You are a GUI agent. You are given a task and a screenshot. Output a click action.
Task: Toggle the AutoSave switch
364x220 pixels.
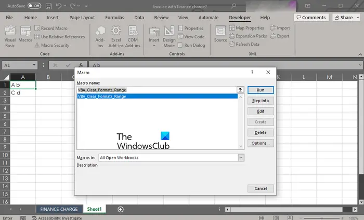(x=34, y=6)
